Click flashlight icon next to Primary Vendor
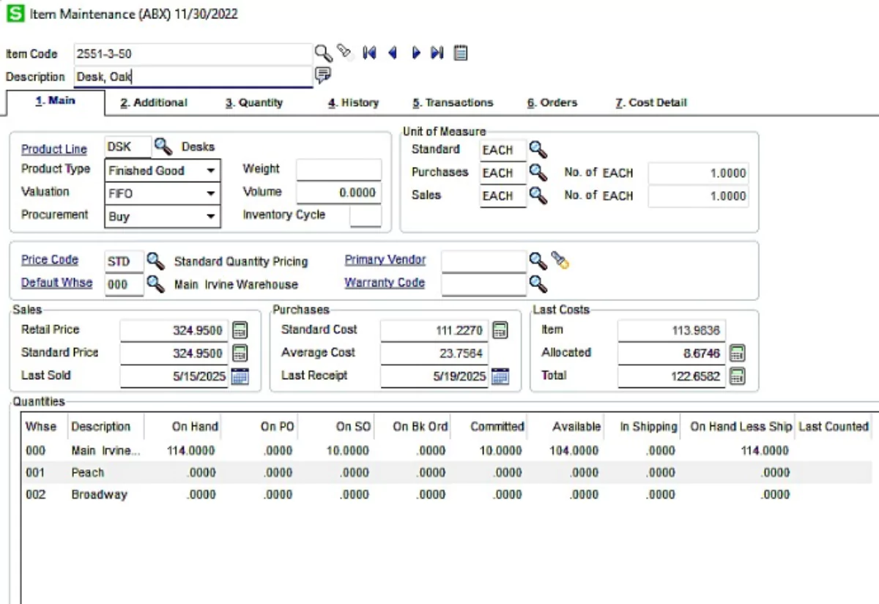Viewport: 879px width, 604px height. 560,260
